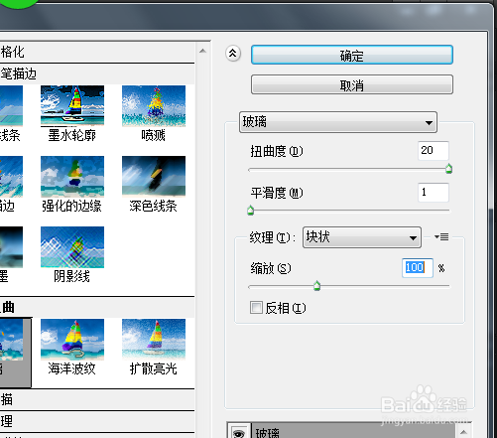Screen dimensions: 497x438
Task: Click the 平滑度 value field
Action: [x=434, y=193]
